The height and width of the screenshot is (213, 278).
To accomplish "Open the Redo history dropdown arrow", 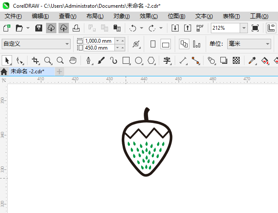I will [161, 28].
